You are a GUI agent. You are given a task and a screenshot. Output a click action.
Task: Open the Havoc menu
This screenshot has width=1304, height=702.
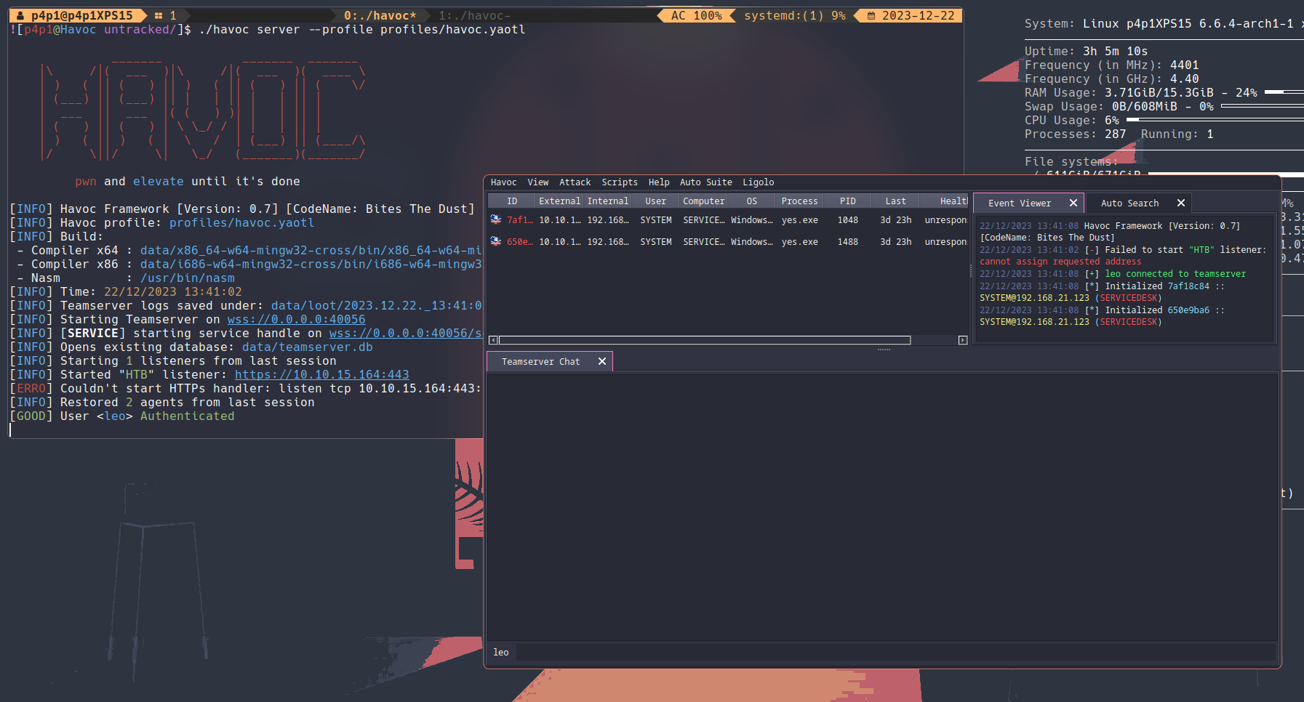point(503,182)
